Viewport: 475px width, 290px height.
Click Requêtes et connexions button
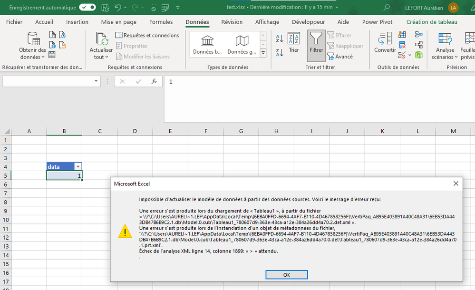coord(147,35)
